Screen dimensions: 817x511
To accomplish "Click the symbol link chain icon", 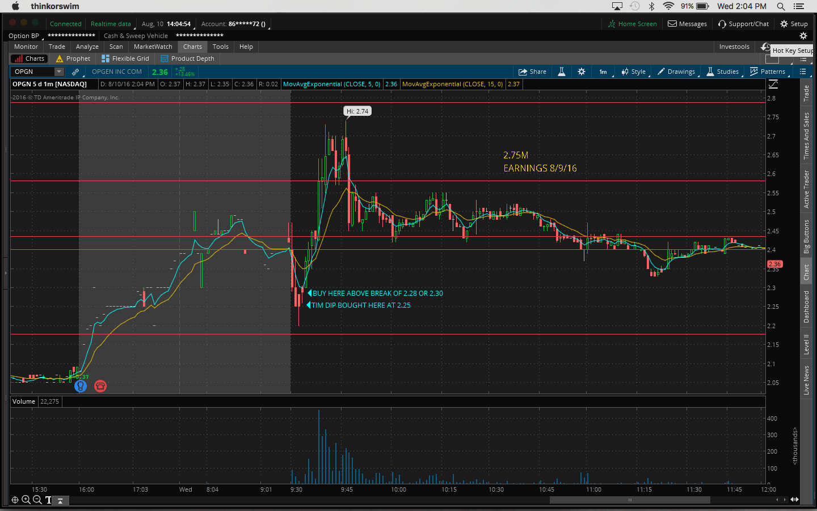I will pyautogui.click(x=75, y=72).
